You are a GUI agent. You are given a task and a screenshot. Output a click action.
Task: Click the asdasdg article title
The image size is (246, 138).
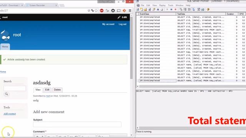coord(42,83)
